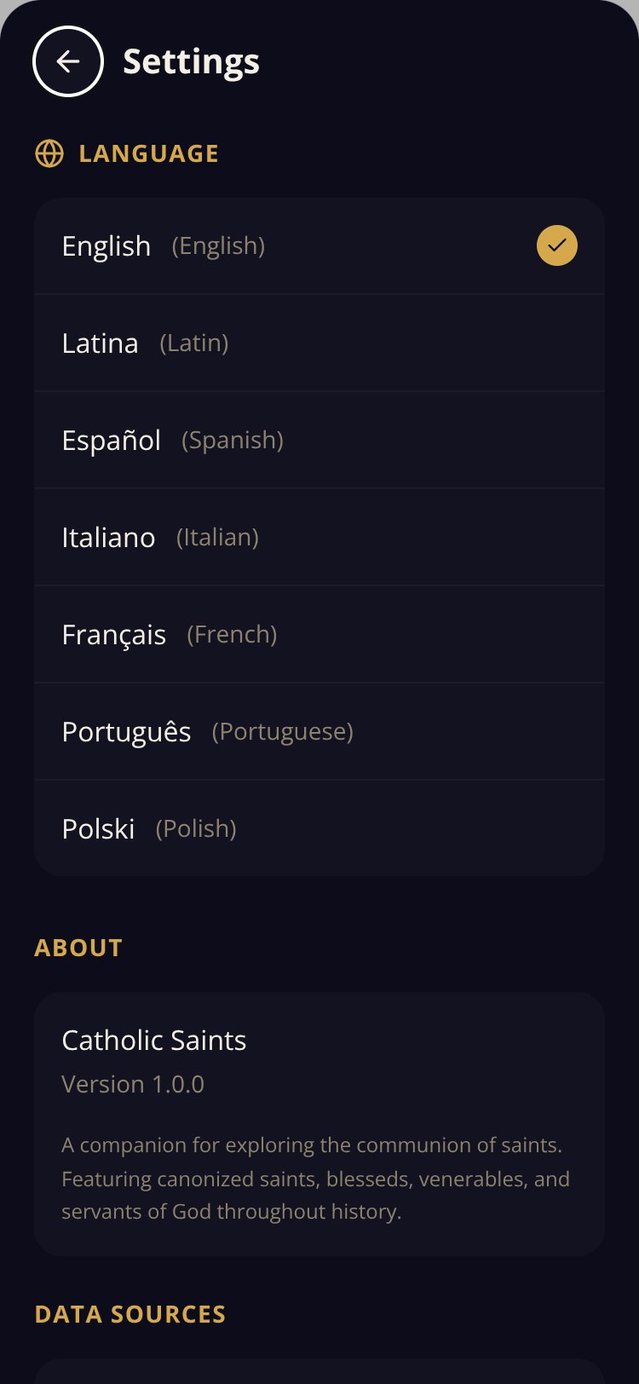Choose Polski language row
639x1384 pixels.
point(319,828)
